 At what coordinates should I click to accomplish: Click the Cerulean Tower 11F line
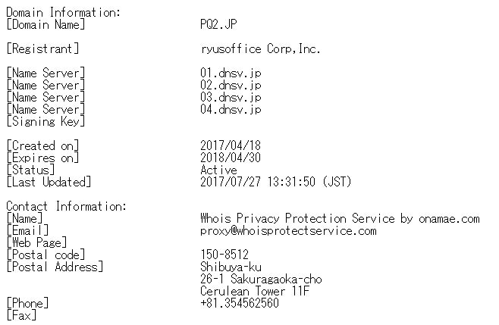pos(255,291)
